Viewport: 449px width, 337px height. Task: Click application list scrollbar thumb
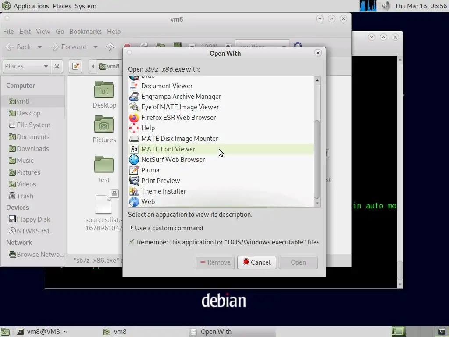point(317,159)
